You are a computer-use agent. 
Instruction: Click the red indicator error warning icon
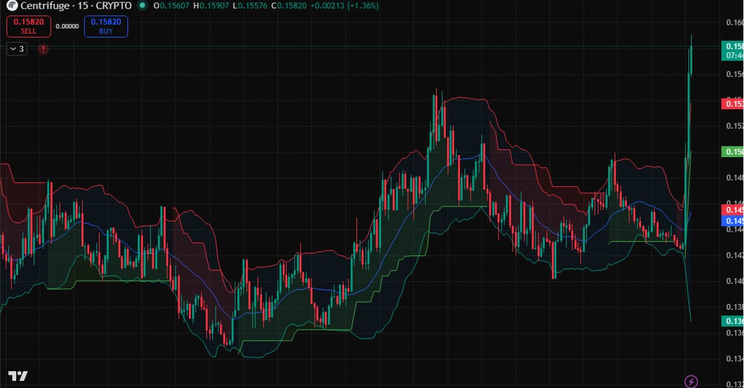click(x=43, y=49)
